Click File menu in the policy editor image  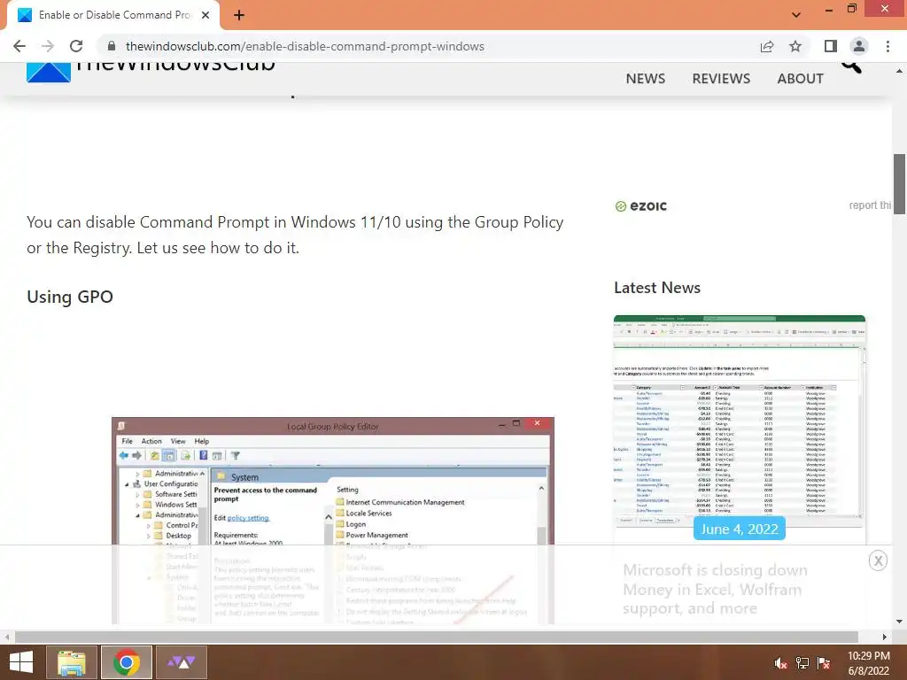pos(128,441)
